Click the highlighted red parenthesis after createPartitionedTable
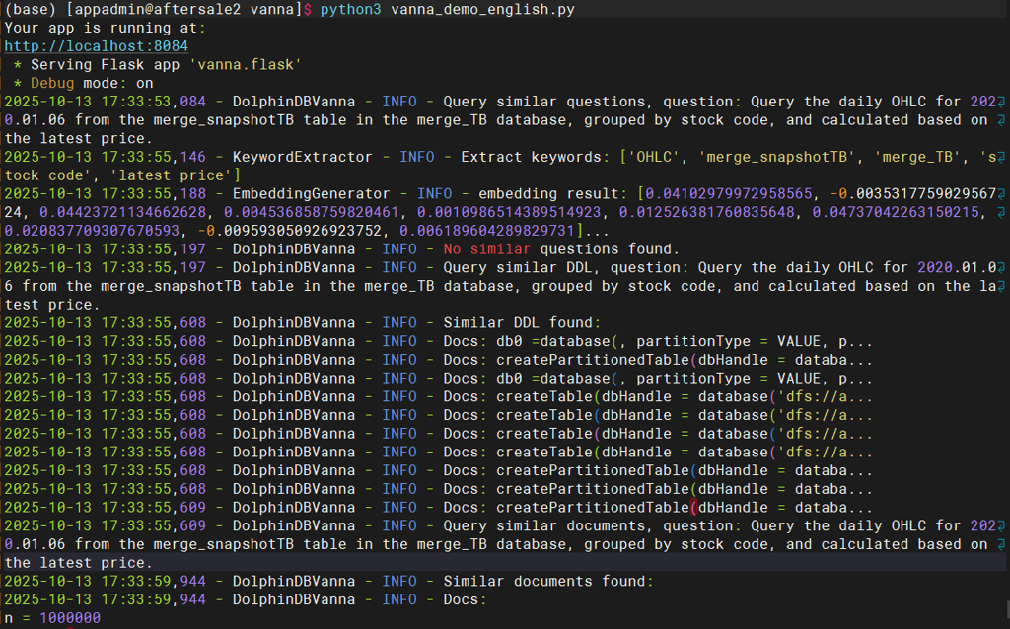Viewport: 1010px width, 629px height. click(x=693, y=507)
